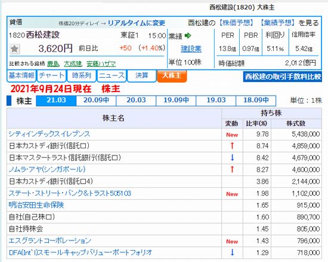The width and height of the screenshot is (328, 262).
Task: Open shareholder ノムラ・アヤ(シンガポール)
Action: click(x=47, y=169)
